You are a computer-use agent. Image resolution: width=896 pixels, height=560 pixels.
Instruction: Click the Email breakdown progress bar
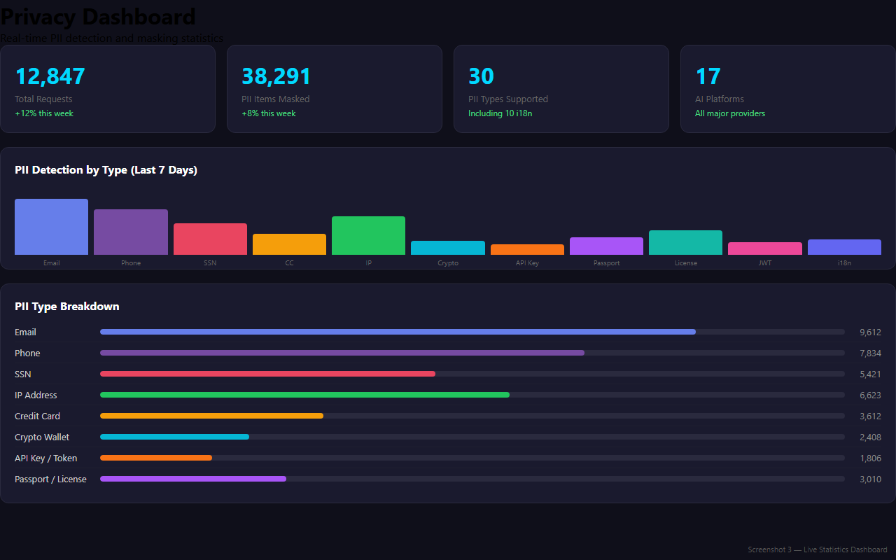click(472, 332)
